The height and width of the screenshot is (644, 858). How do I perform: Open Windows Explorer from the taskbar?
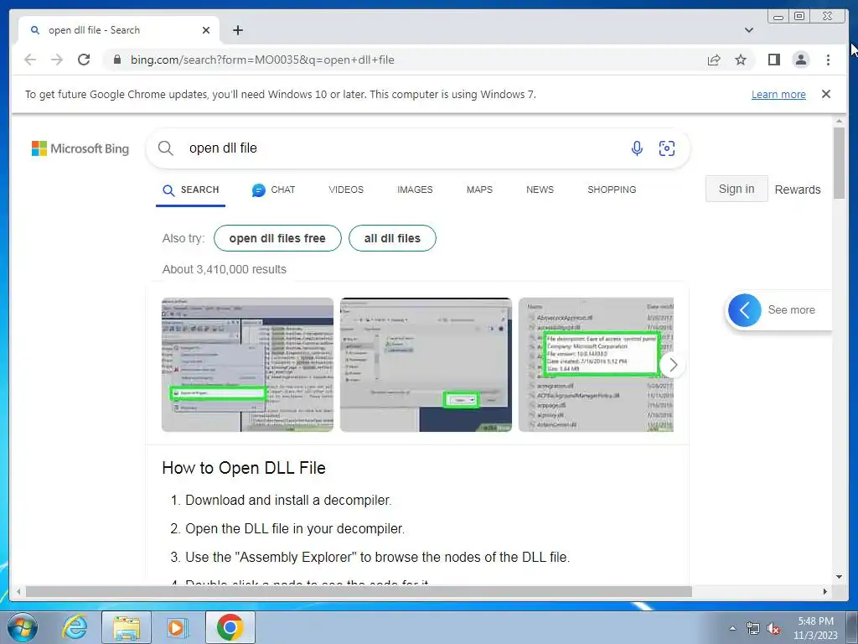[126, 627]
